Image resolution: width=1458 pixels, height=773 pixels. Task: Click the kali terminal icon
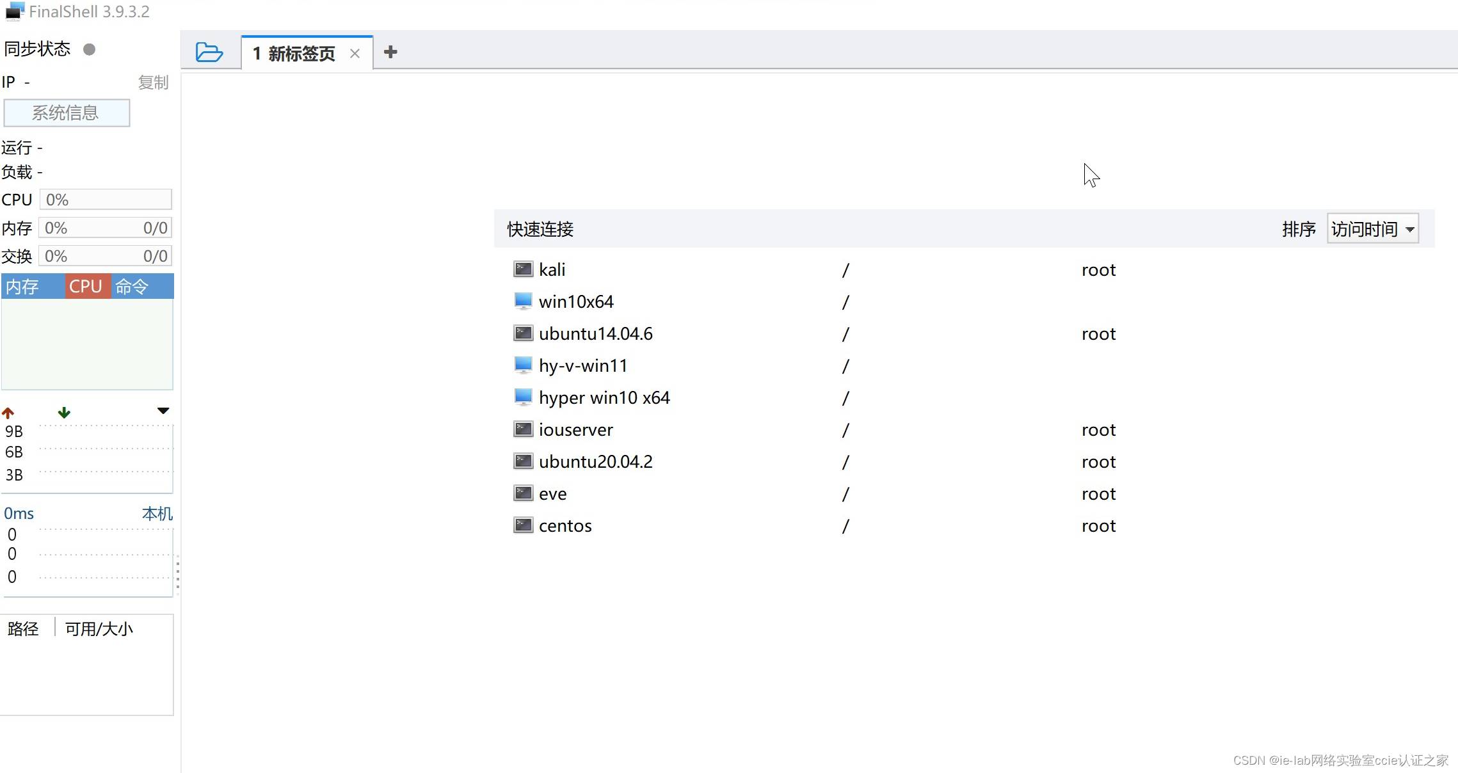click(524, 269)
